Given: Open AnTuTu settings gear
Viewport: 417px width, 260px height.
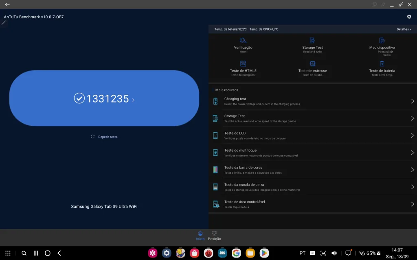Looking at the screenshot, I should (x=409, y=17).
